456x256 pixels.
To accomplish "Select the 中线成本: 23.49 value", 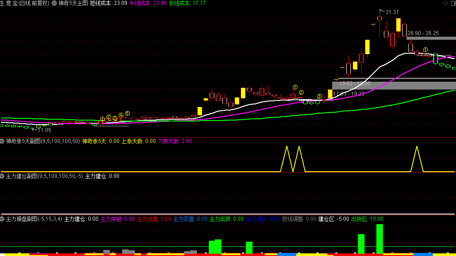I will [148, 3].
